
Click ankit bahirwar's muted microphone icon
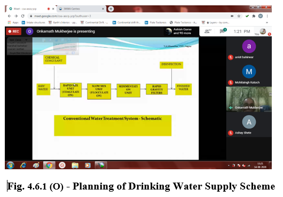pyautogui.click(x=231, y=57)
